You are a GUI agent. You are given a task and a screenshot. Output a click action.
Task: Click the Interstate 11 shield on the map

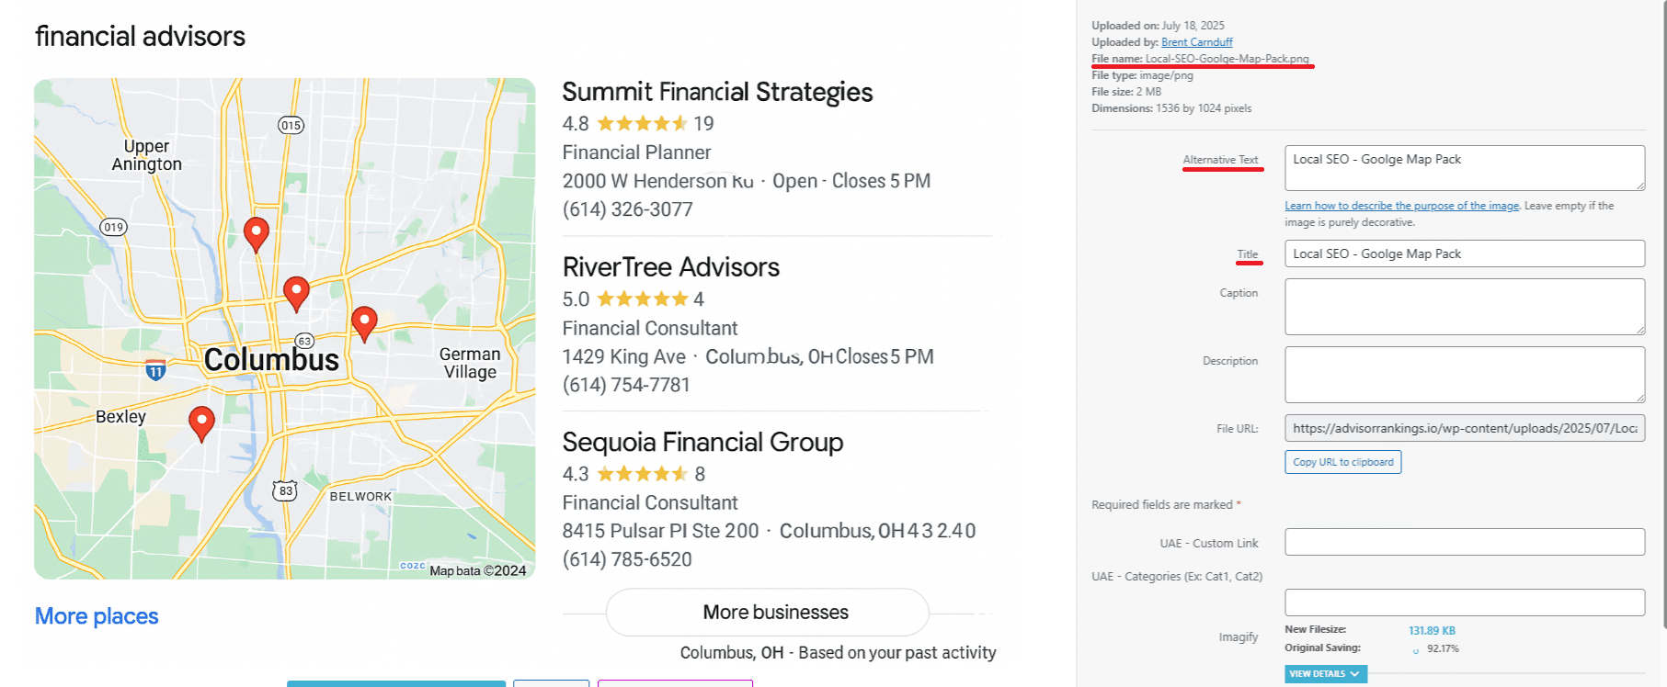(x=155, y=369)
